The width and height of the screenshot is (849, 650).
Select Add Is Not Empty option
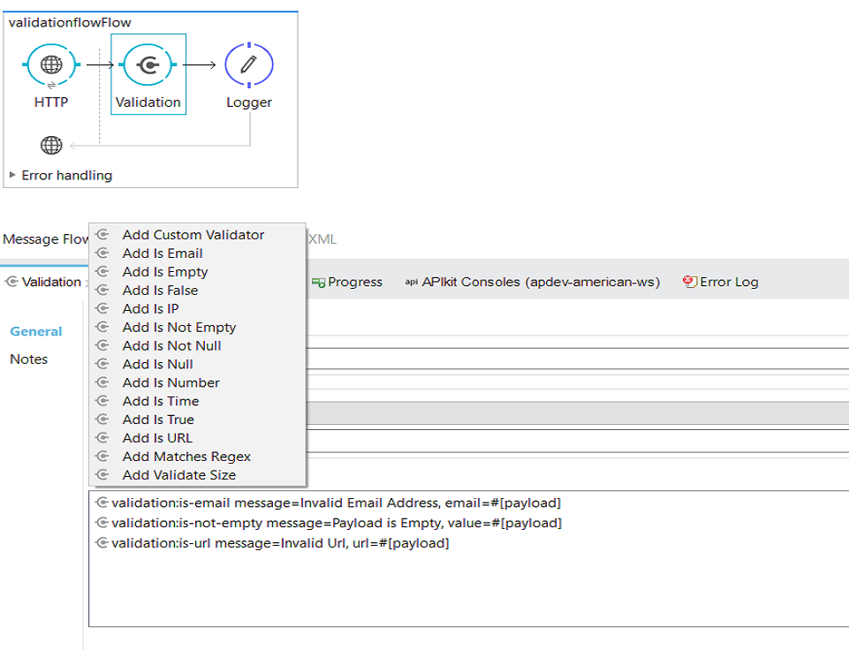pos(178,328)
